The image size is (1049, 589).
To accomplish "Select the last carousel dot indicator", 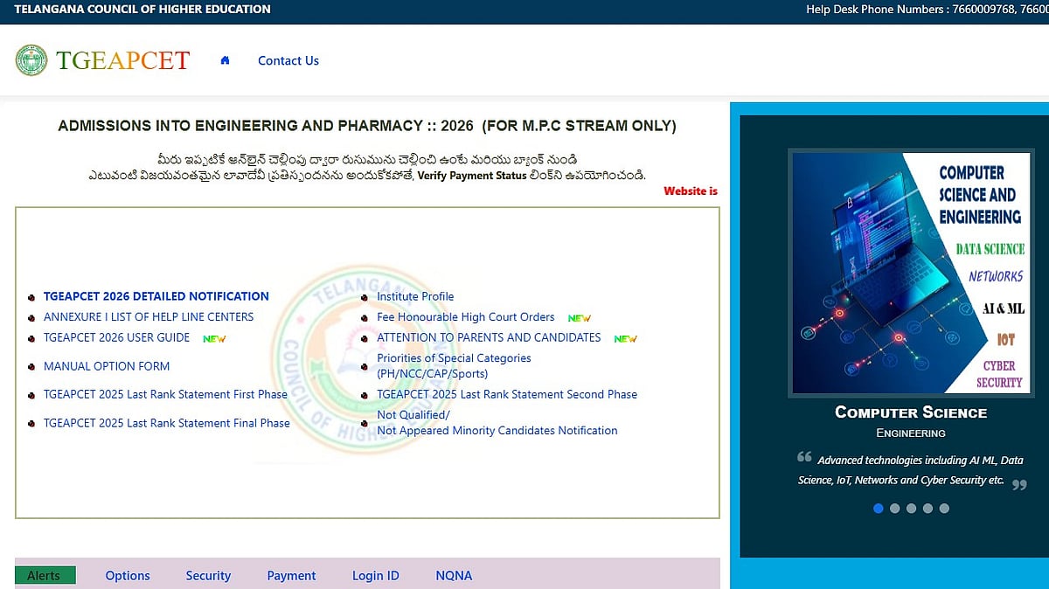I will (944, 508).
